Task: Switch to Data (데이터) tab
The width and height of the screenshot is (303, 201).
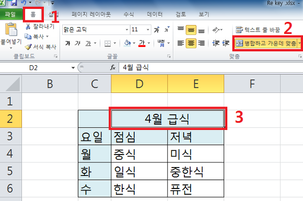Action: pyautogui.click(x=155, y=14)
